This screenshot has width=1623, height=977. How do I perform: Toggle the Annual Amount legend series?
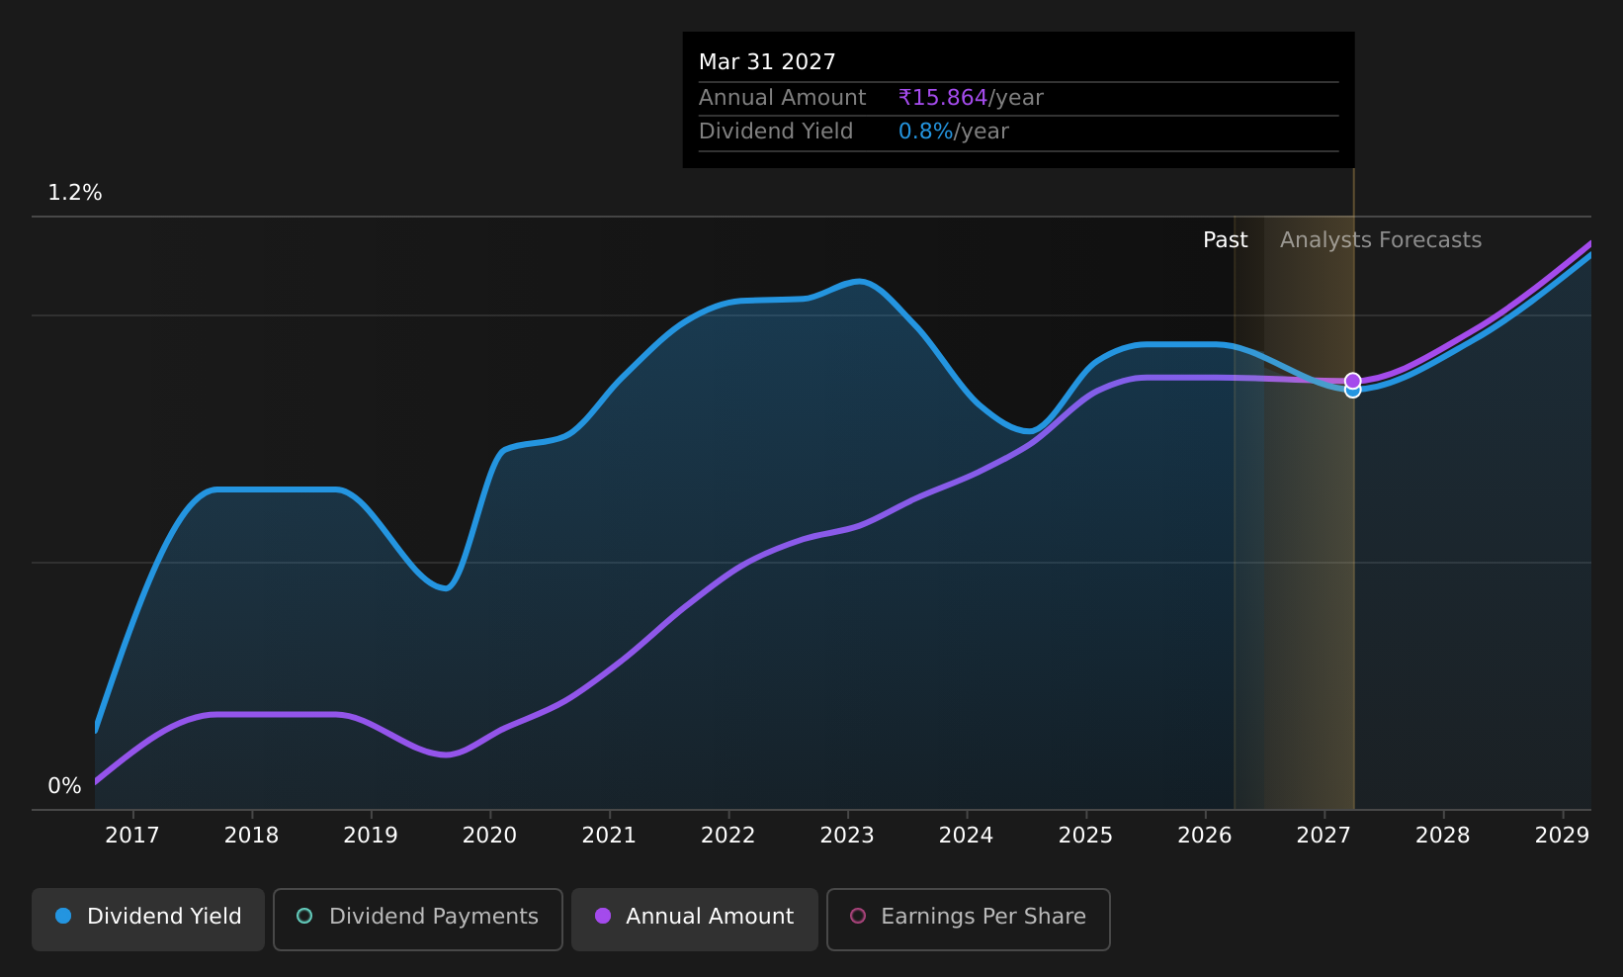695,919
